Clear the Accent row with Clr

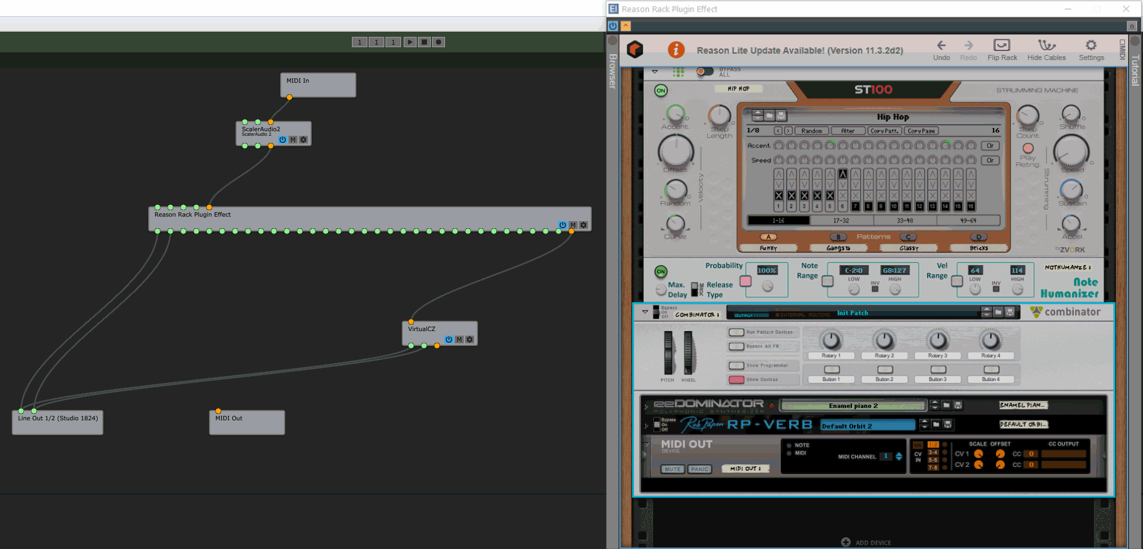point(990,145)
